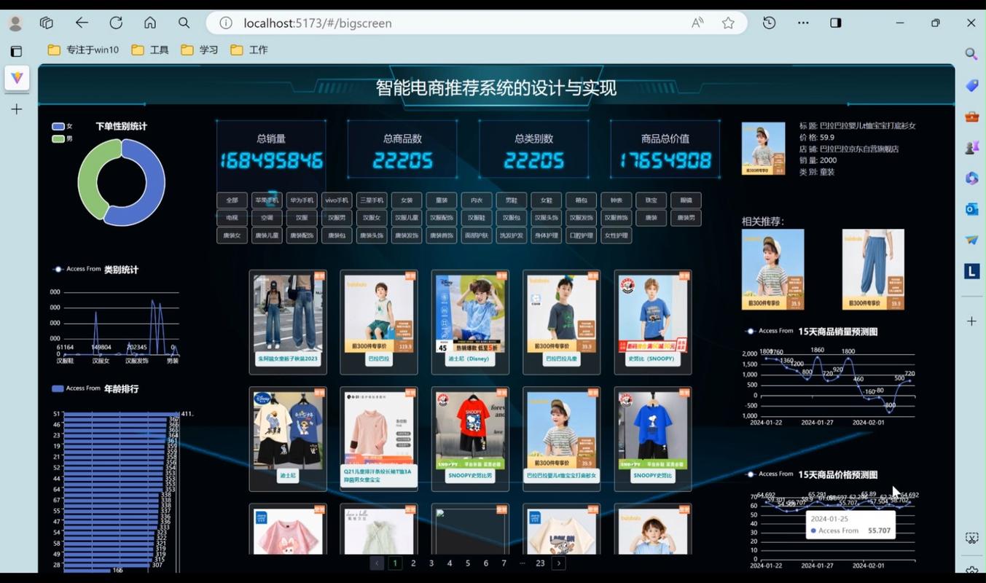Open the Outlook icon in Edge sidebar
Screen dimensions: 986x583
(x=971, y=209)
